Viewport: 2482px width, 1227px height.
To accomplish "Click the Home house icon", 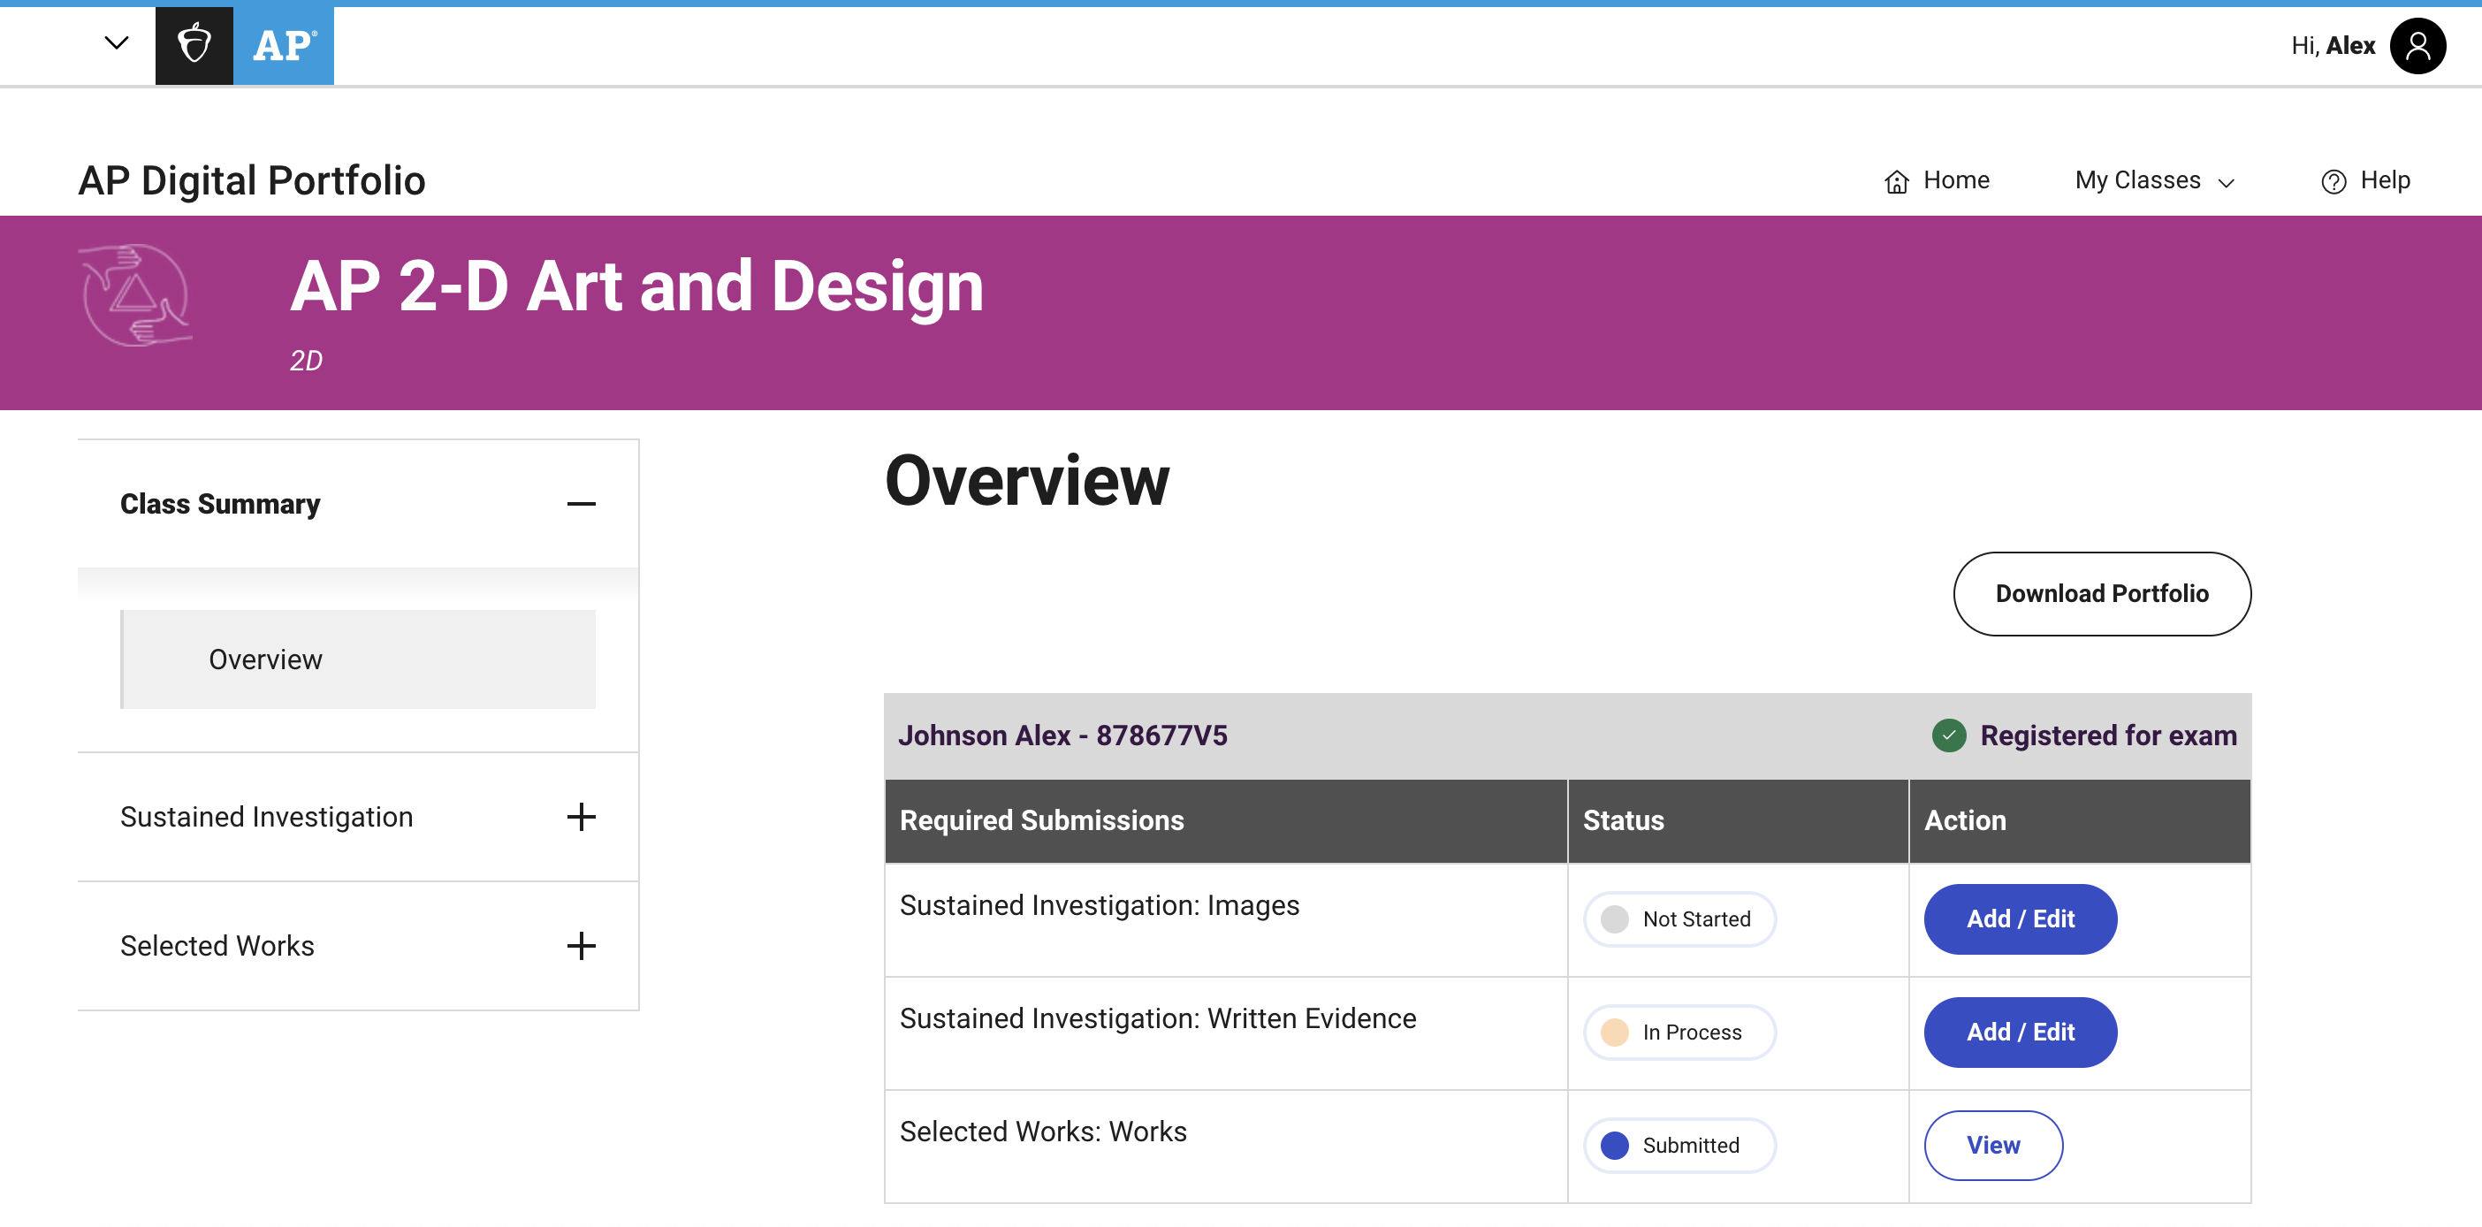I will click(1896, 181).
